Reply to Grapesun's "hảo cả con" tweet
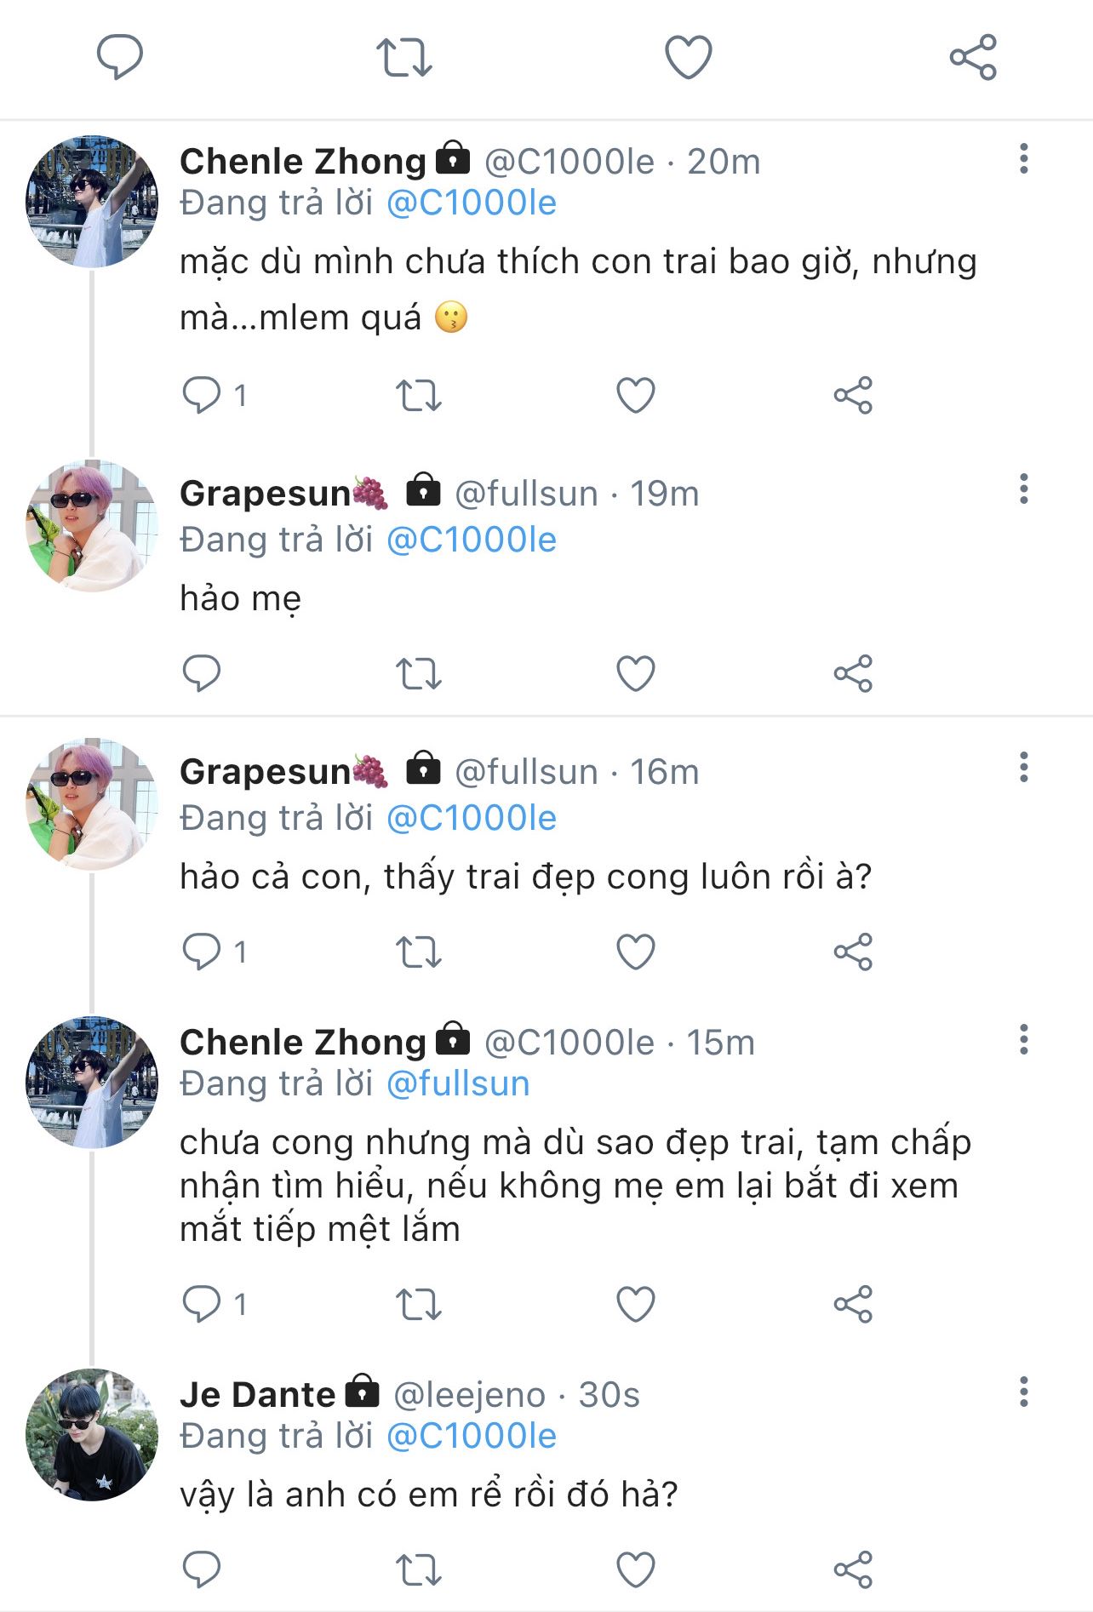 (x=203, y=952)
